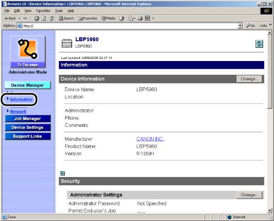Click the printer device icon
The height and width of the screenshot is (221, 274).
67,43
